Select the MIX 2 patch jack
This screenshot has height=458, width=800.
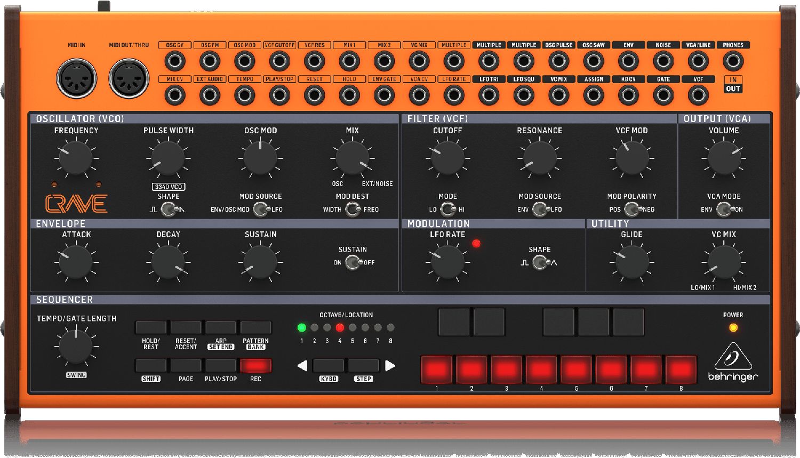point(384,61)
